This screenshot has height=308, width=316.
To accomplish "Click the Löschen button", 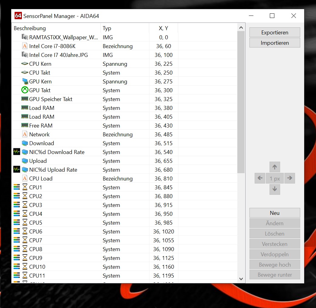I will pyautogui.click(x=275, y=233).
